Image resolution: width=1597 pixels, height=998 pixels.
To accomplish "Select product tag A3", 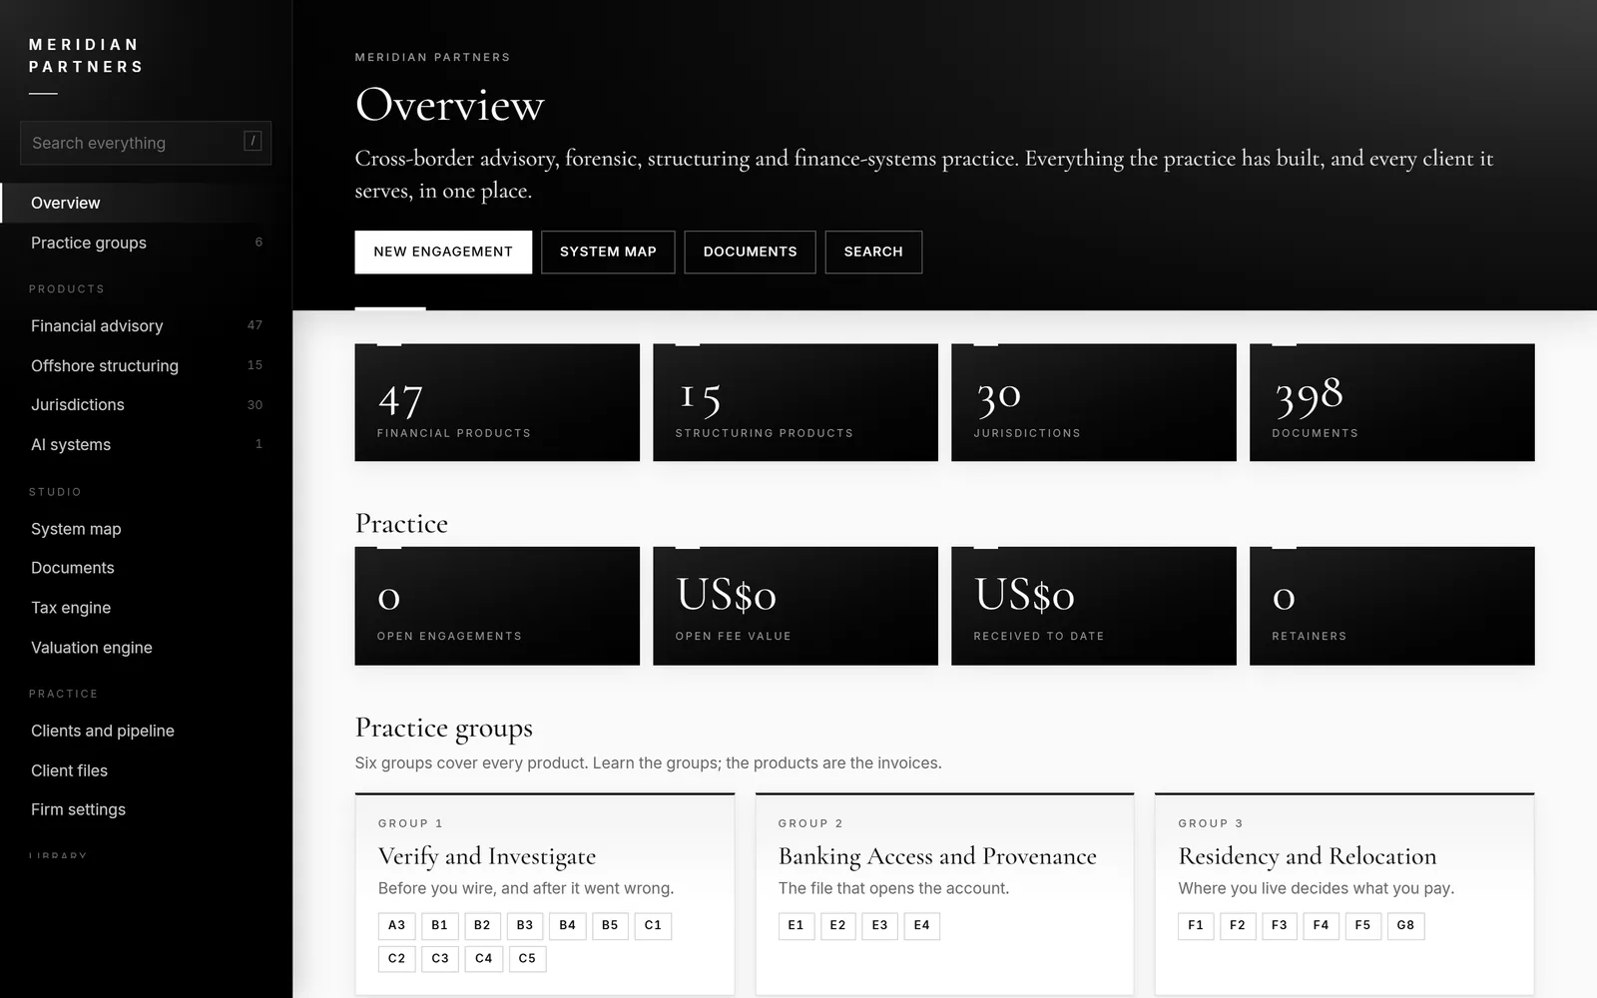I will tap(396, 926).
